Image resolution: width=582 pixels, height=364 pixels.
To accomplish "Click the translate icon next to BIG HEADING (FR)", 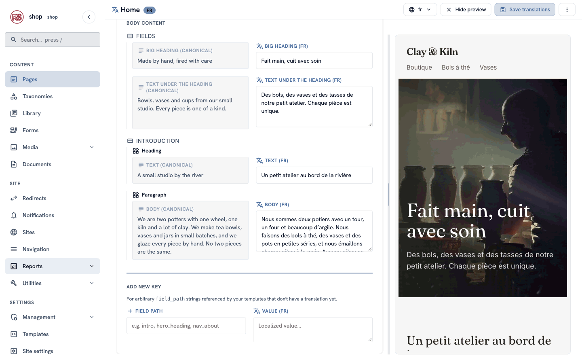I will 259,46.
